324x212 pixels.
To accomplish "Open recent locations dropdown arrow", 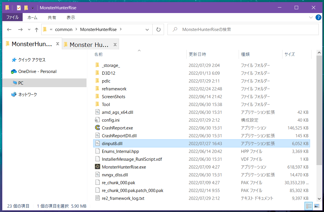I will coord(29,30).
